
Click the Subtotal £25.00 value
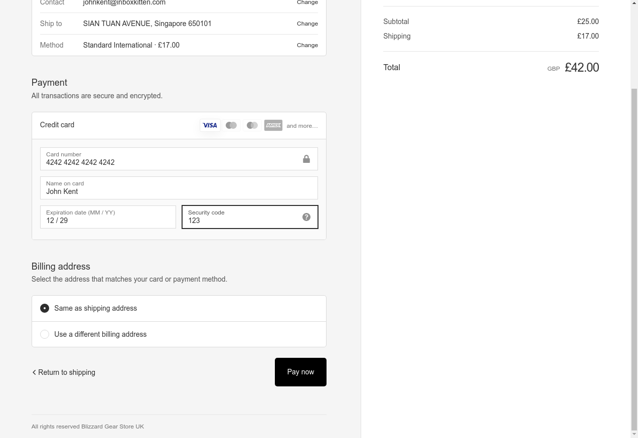[x=588, y=22]
